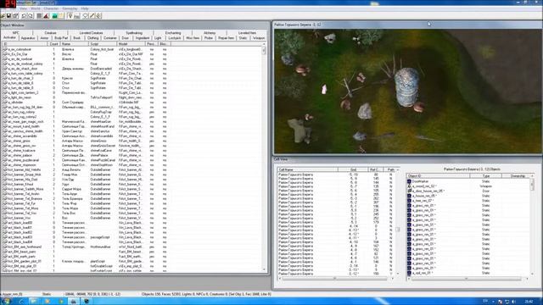Image resolution: width=543 pixels, height=305 pixels.
Task: Select the Probe tab
Action: coord(209,38)
